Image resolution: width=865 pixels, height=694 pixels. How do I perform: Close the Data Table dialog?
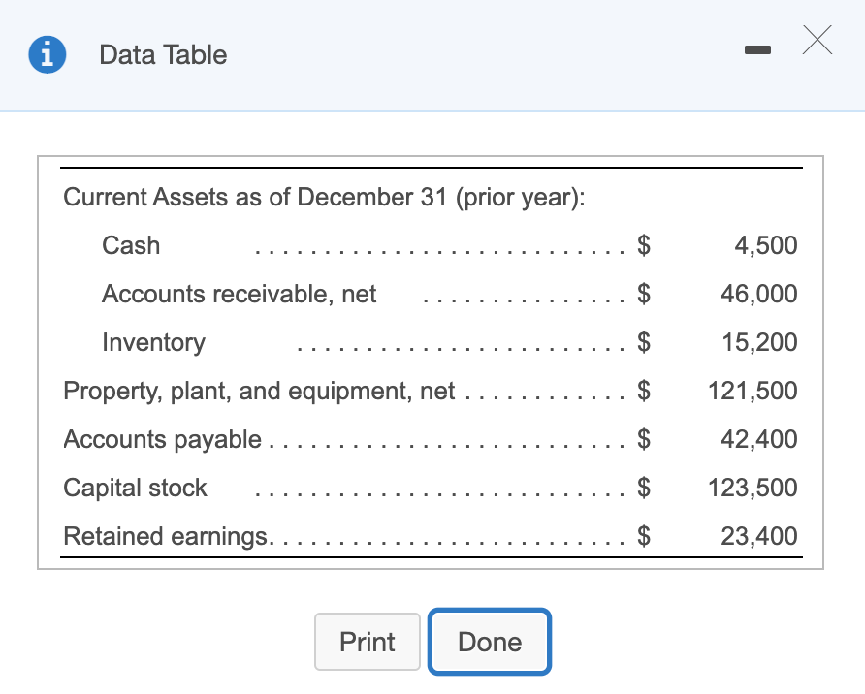pyautogui.click(x=817, y=40)
